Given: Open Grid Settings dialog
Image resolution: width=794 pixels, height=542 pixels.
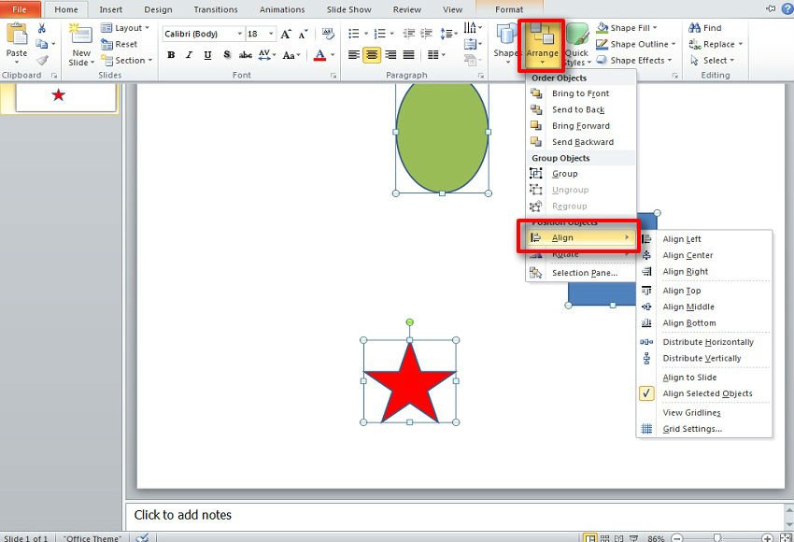Looking at the screenshot, I should pyautogui.click(x=691, y=429).
